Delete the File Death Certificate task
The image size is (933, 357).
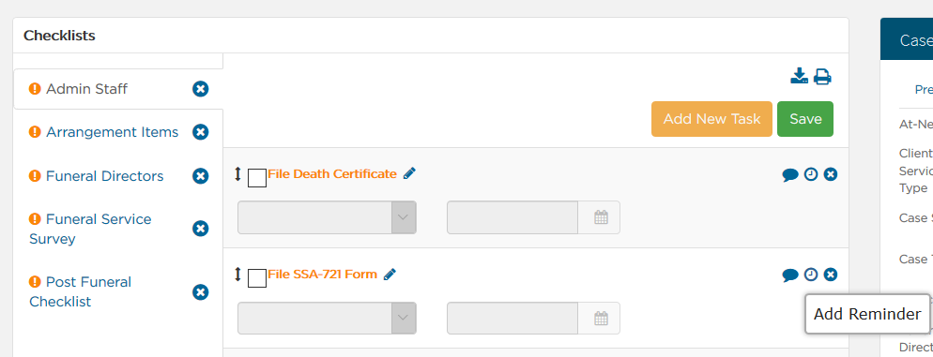point(831,174)
